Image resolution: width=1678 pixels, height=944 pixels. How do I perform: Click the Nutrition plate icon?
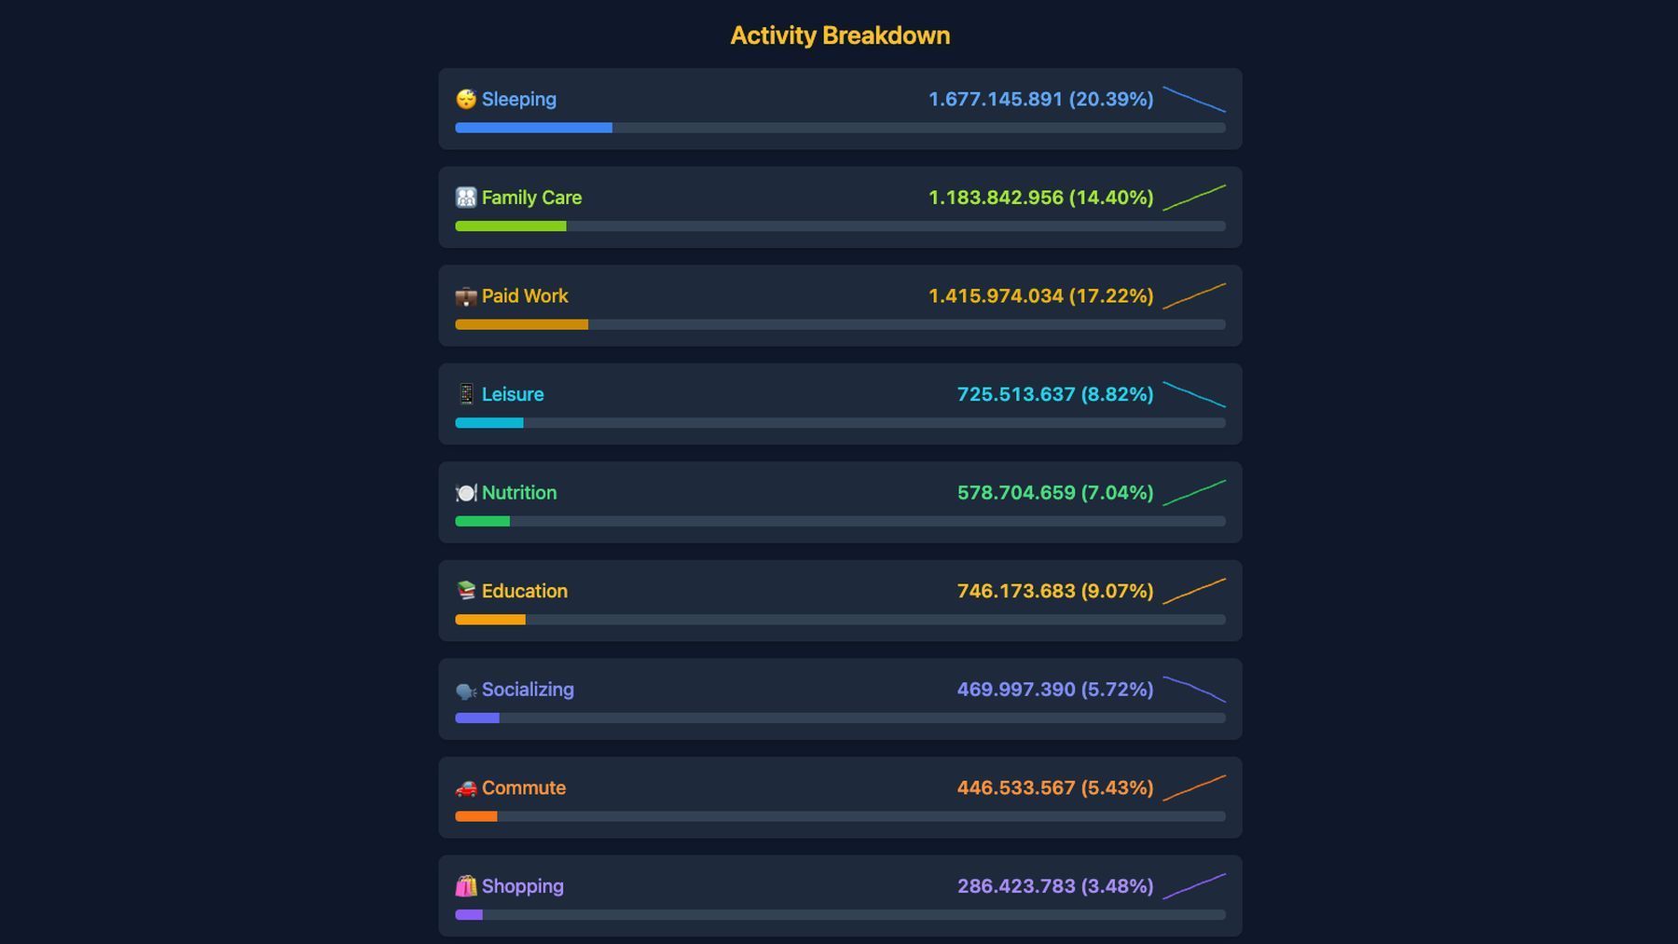[x=466, y=493]
